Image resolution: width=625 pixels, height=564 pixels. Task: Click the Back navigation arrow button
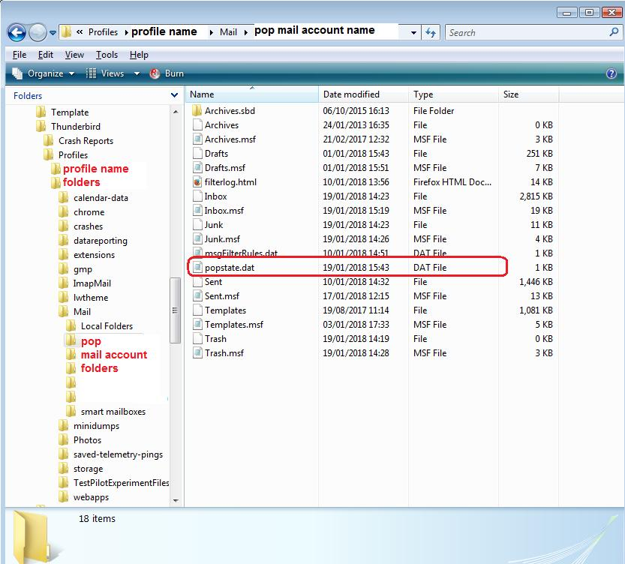17,32
